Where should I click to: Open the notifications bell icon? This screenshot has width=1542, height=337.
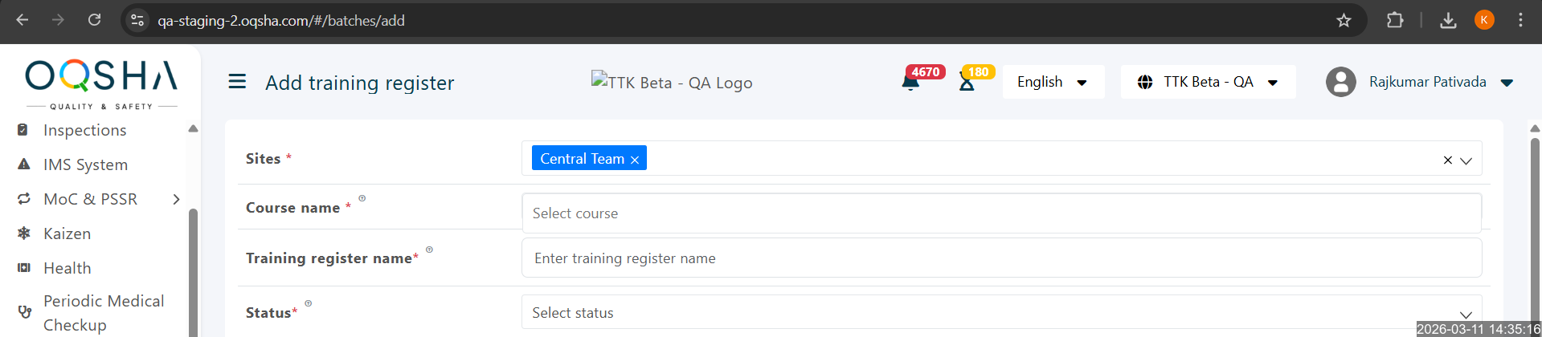[910, 83]
